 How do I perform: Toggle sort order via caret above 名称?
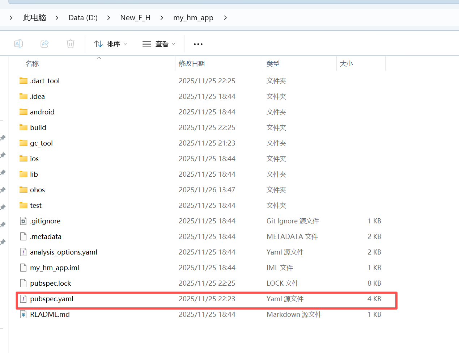click(x=99, y=57)
